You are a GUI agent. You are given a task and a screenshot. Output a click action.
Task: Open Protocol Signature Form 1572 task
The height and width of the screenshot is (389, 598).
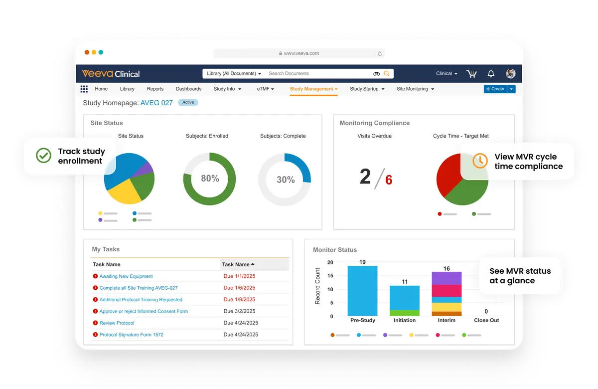tap(132, 335)
